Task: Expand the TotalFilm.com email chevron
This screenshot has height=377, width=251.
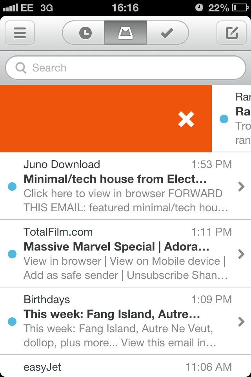Action: point(241,254)
